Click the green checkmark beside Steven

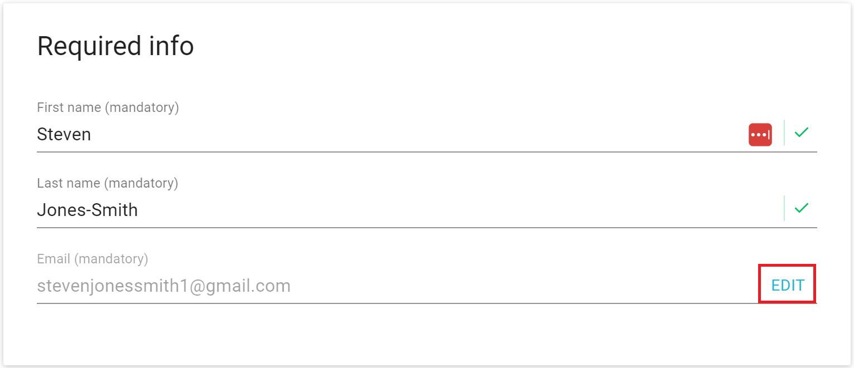[x=801, y=133]
